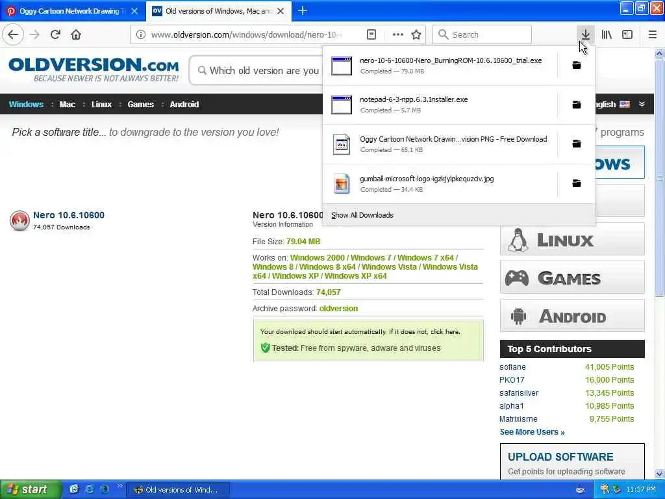665x499 pixels.
Task: Open Nero BurningROM trial download entry
Action: tap(440, 66)
